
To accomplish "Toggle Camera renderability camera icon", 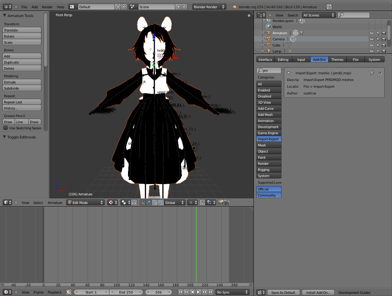I will 384,39.
